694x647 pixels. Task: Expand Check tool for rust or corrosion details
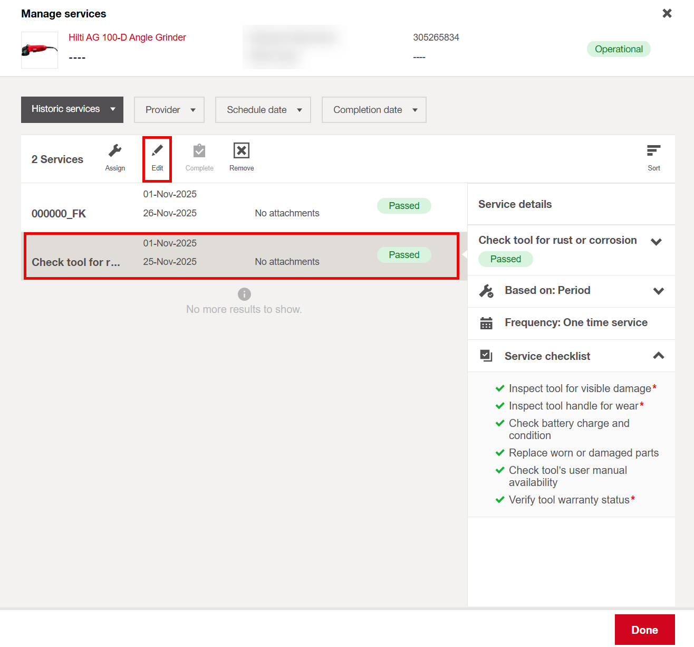pos(656,242)
